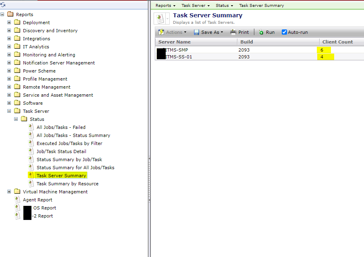Screen dimensions: 364x257
Task: Click the Reports root folder icon
Action: coord(10,14)
